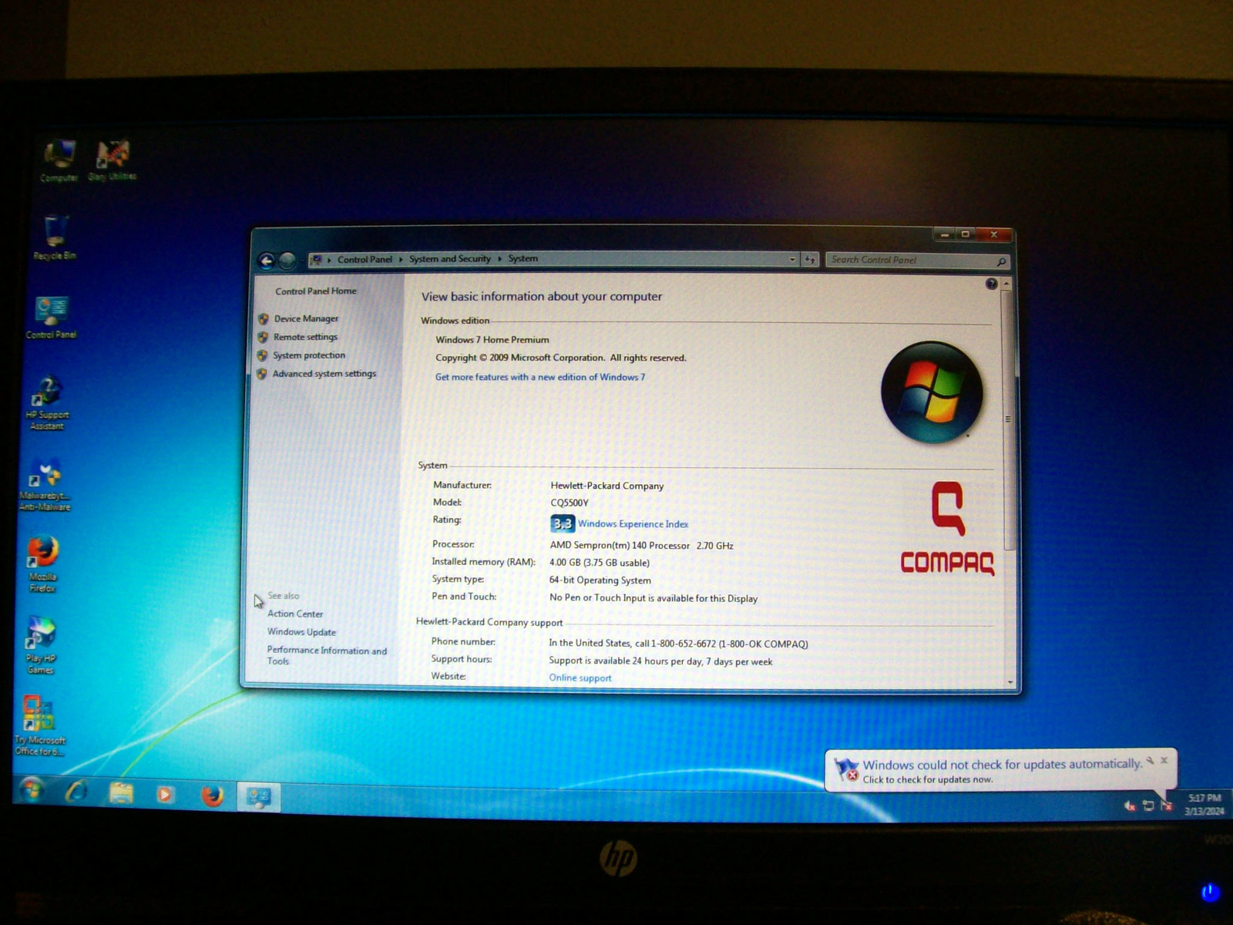
Task: Click the 3.3 rating badge
Action: point(563,524)
